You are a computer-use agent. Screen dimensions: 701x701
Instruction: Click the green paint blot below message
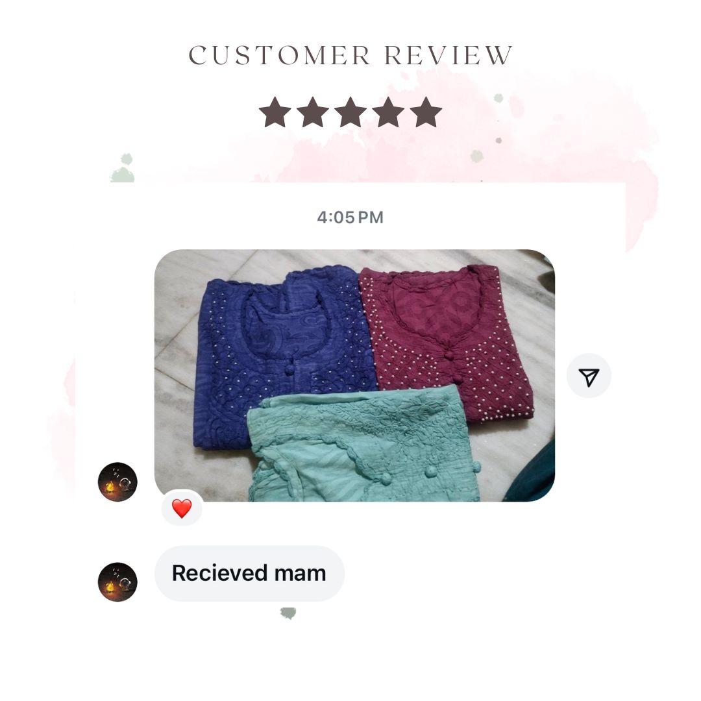(x=288, y=613)
